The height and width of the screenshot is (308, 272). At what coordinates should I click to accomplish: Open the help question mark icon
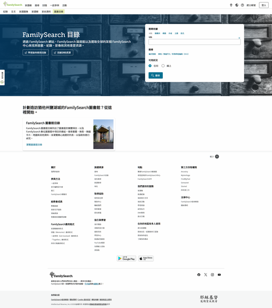[x=242, y=5]
